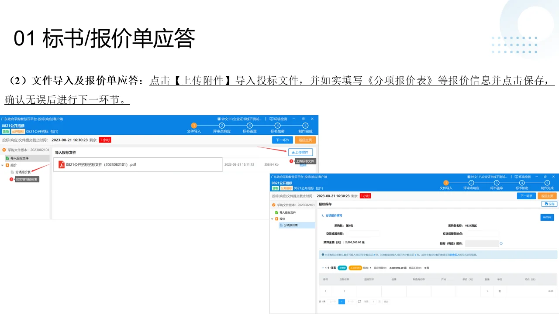559x314 pixels.
Task: Switch to the 评审点响应 step
Action: coord(221,126)
